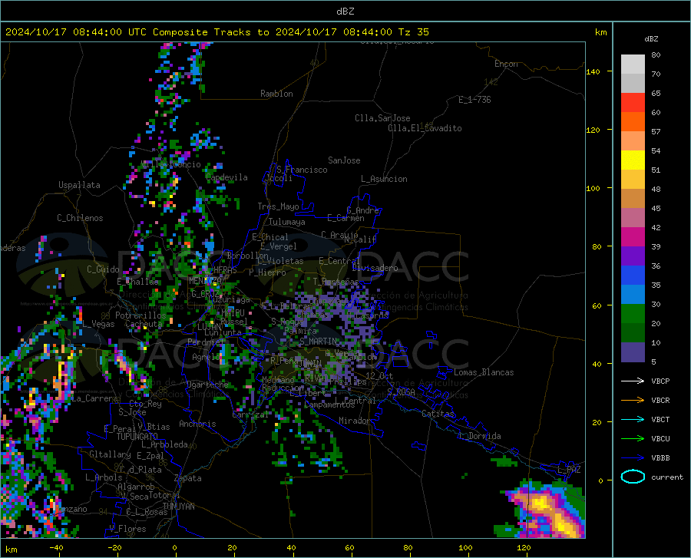This screenshot has width=691, height=558.
Task: Click the legend value '48'
Action: (656, 190)
